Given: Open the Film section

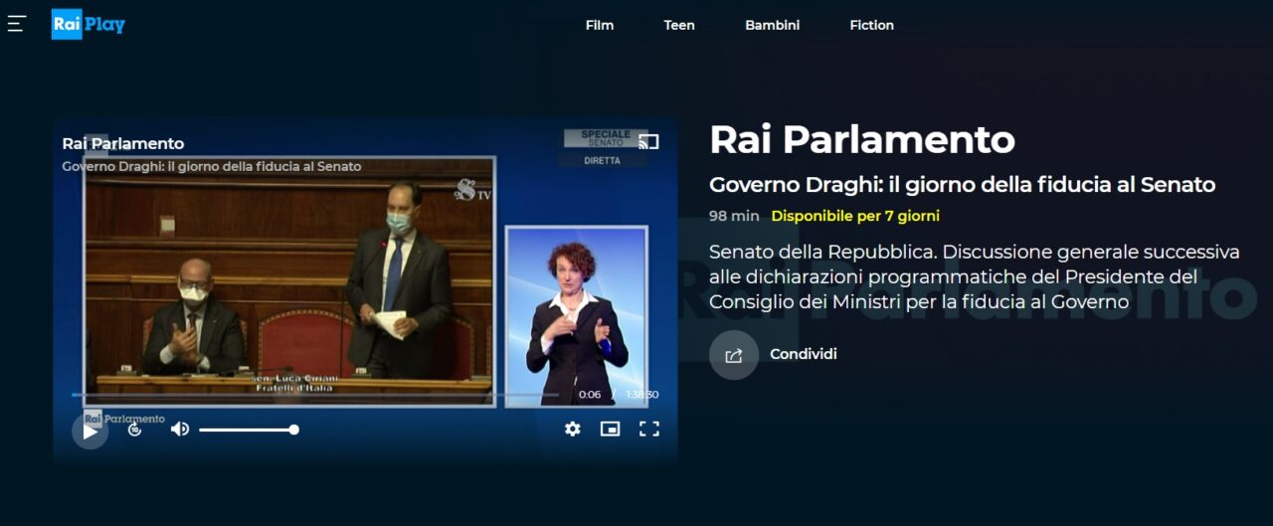Looking at the screenshot, I should 600,25.
